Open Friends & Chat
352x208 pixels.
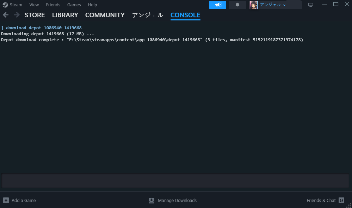pos(321,200)
